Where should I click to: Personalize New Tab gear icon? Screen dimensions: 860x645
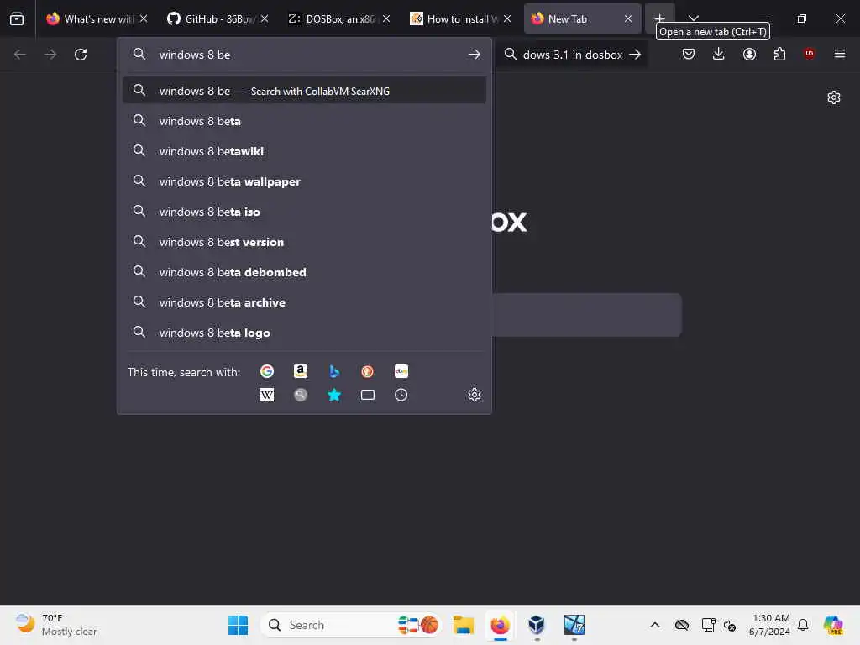click(834, 97)
